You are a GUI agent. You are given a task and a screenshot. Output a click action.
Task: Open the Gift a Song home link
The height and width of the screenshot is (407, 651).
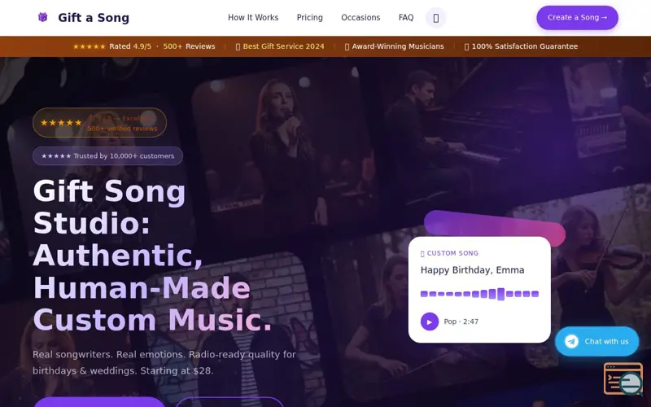83,17
